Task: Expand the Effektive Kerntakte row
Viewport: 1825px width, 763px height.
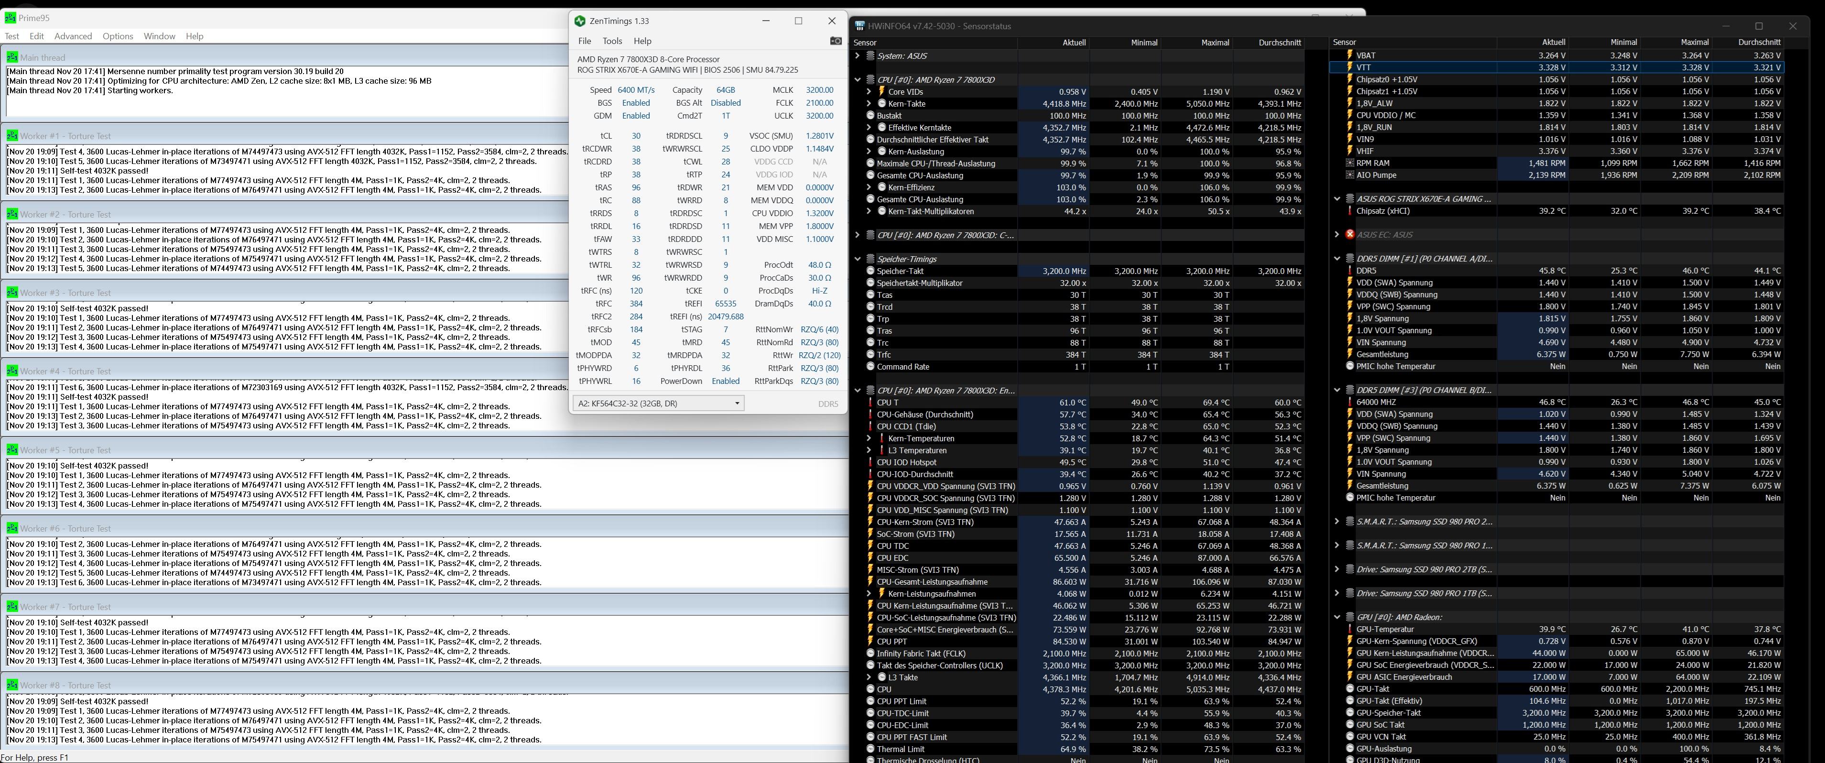Action: 869,128
